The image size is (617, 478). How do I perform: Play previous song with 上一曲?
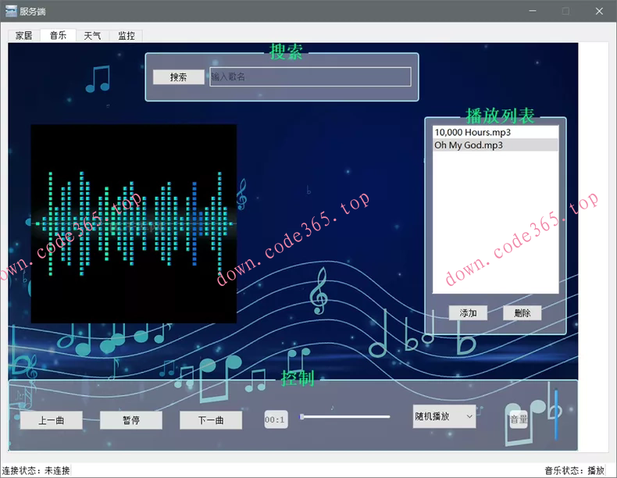click(x=51, y=420)
